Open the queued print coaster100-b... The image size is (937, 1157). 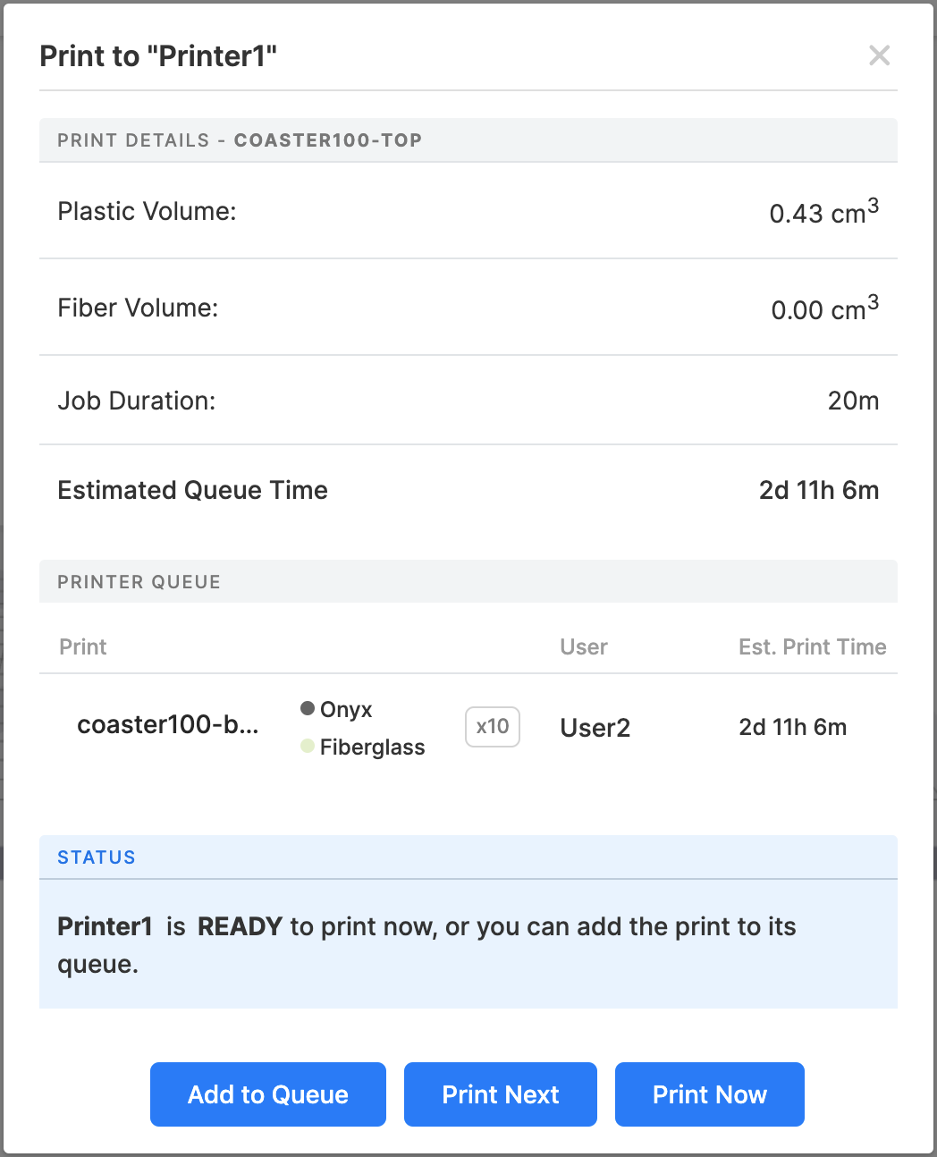click(x=166, y=725)
